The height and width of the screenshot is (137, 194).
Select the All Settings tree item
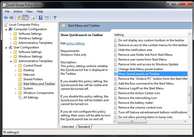pos(31,97)
